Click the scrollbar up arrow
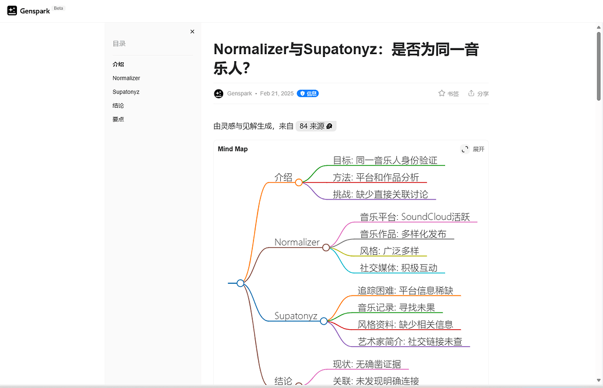This screenshot has height=388, width=603. point(599,27)
